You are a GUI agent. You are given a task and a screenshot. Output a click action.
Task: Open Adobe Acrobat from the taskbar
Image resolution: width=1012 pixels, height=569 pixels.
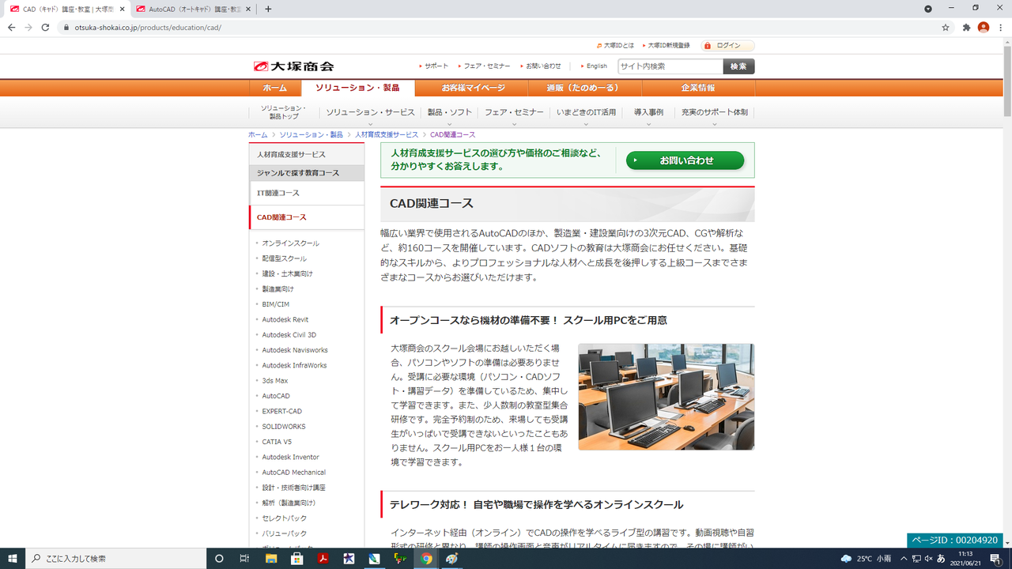pos(323,559)
